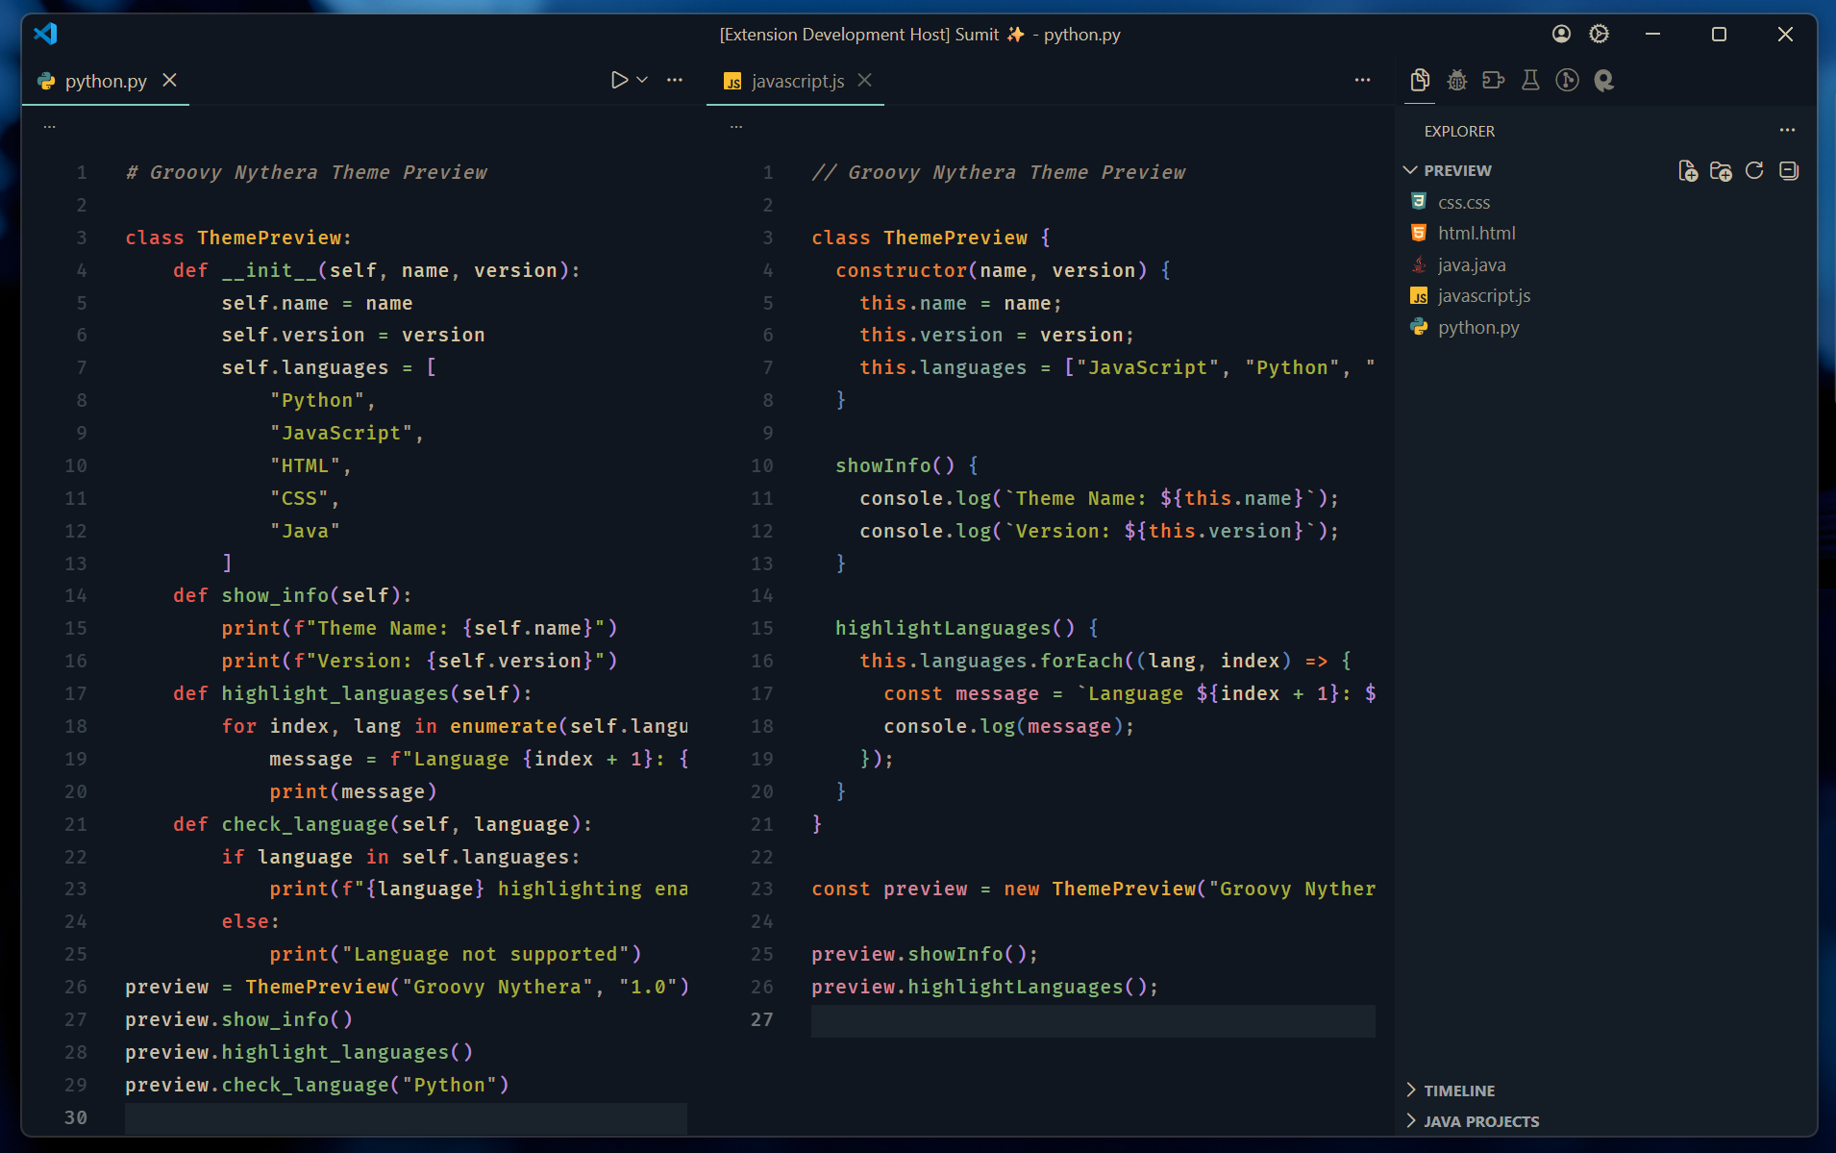This screenshot has height=1153, width=1836.
Task: Click 'ThemePreview' class name in python.py line 3
Action: [x=269, y=238]
